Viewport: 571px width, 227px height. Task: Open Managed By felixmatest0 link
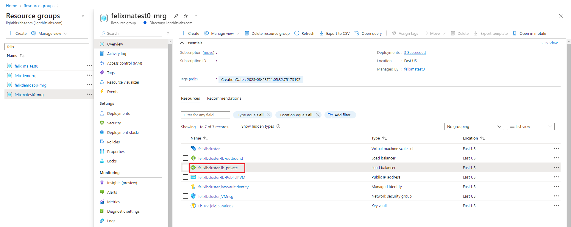click(x=414, y=69)
